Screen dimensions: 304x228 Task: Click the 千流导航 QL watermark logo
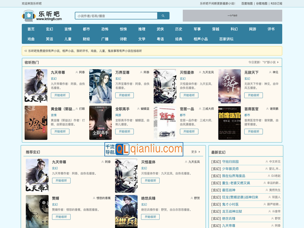(144, 149)
